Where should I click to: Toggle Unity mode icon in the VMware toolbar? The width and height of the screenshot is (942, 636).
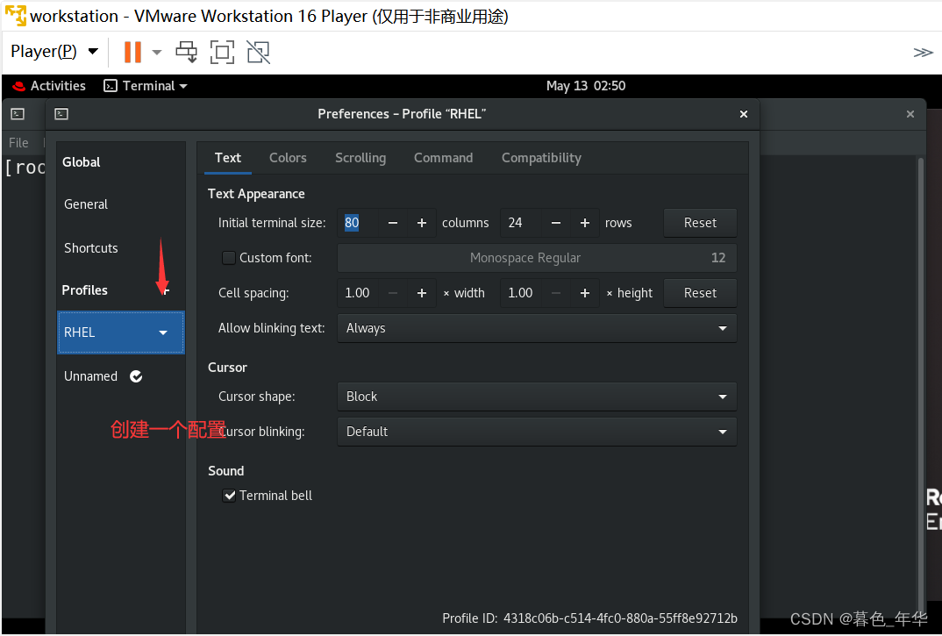[259, 52]
